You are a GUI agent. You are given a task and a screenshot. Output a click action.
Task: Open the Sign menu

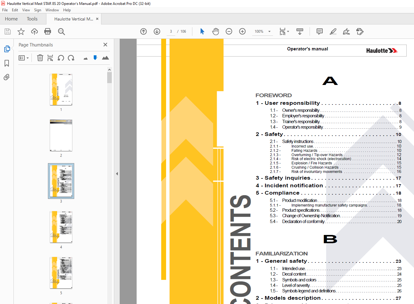pos(38,10)
